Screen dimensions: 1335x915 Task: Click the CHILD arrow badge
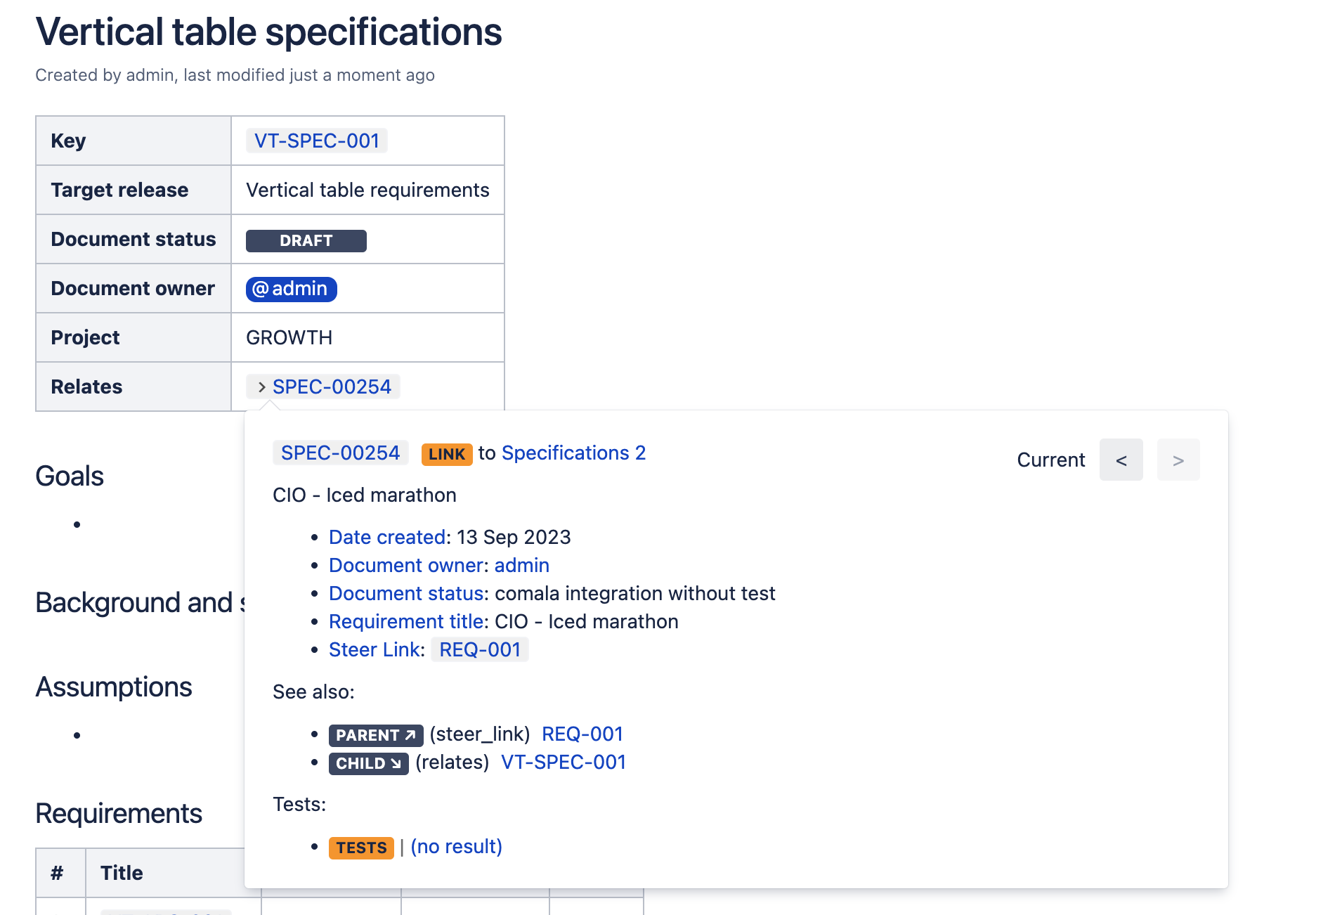tap(368, 763)
